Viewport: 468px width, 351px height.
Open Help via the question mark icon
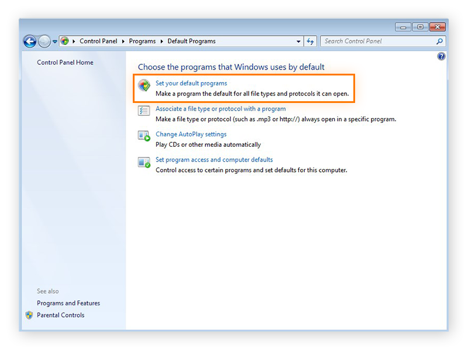tap(443, 56)
